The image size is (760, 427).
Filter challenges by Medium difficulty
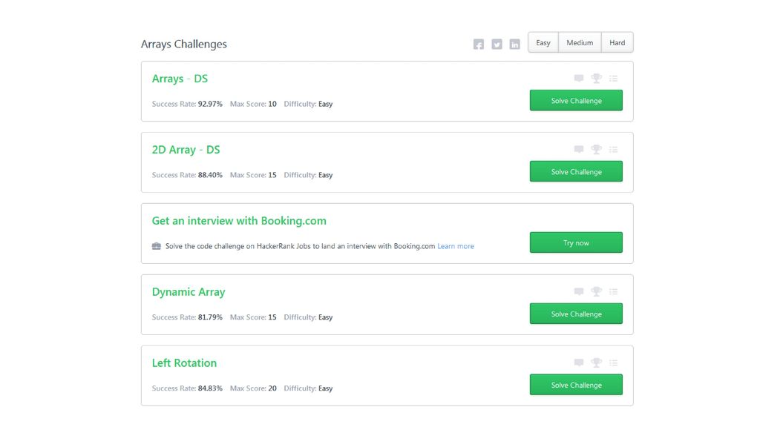click(580, 42)
